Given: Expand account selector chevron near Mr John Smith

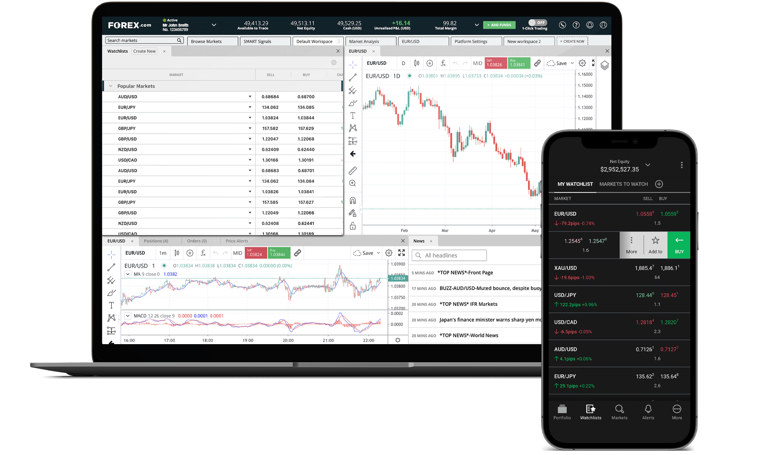Looking at the screenshot, I should 214,25.
